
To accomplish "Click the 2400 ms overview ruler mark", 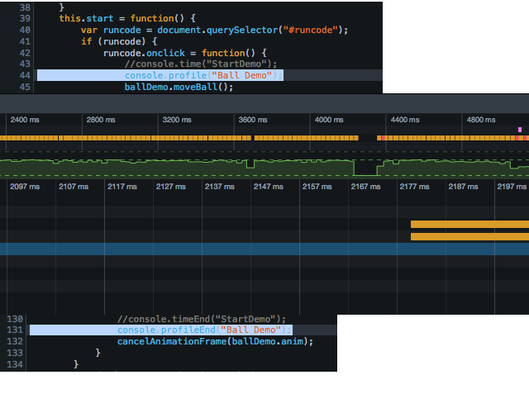I will pyautogui.click(x=24, y=120).
